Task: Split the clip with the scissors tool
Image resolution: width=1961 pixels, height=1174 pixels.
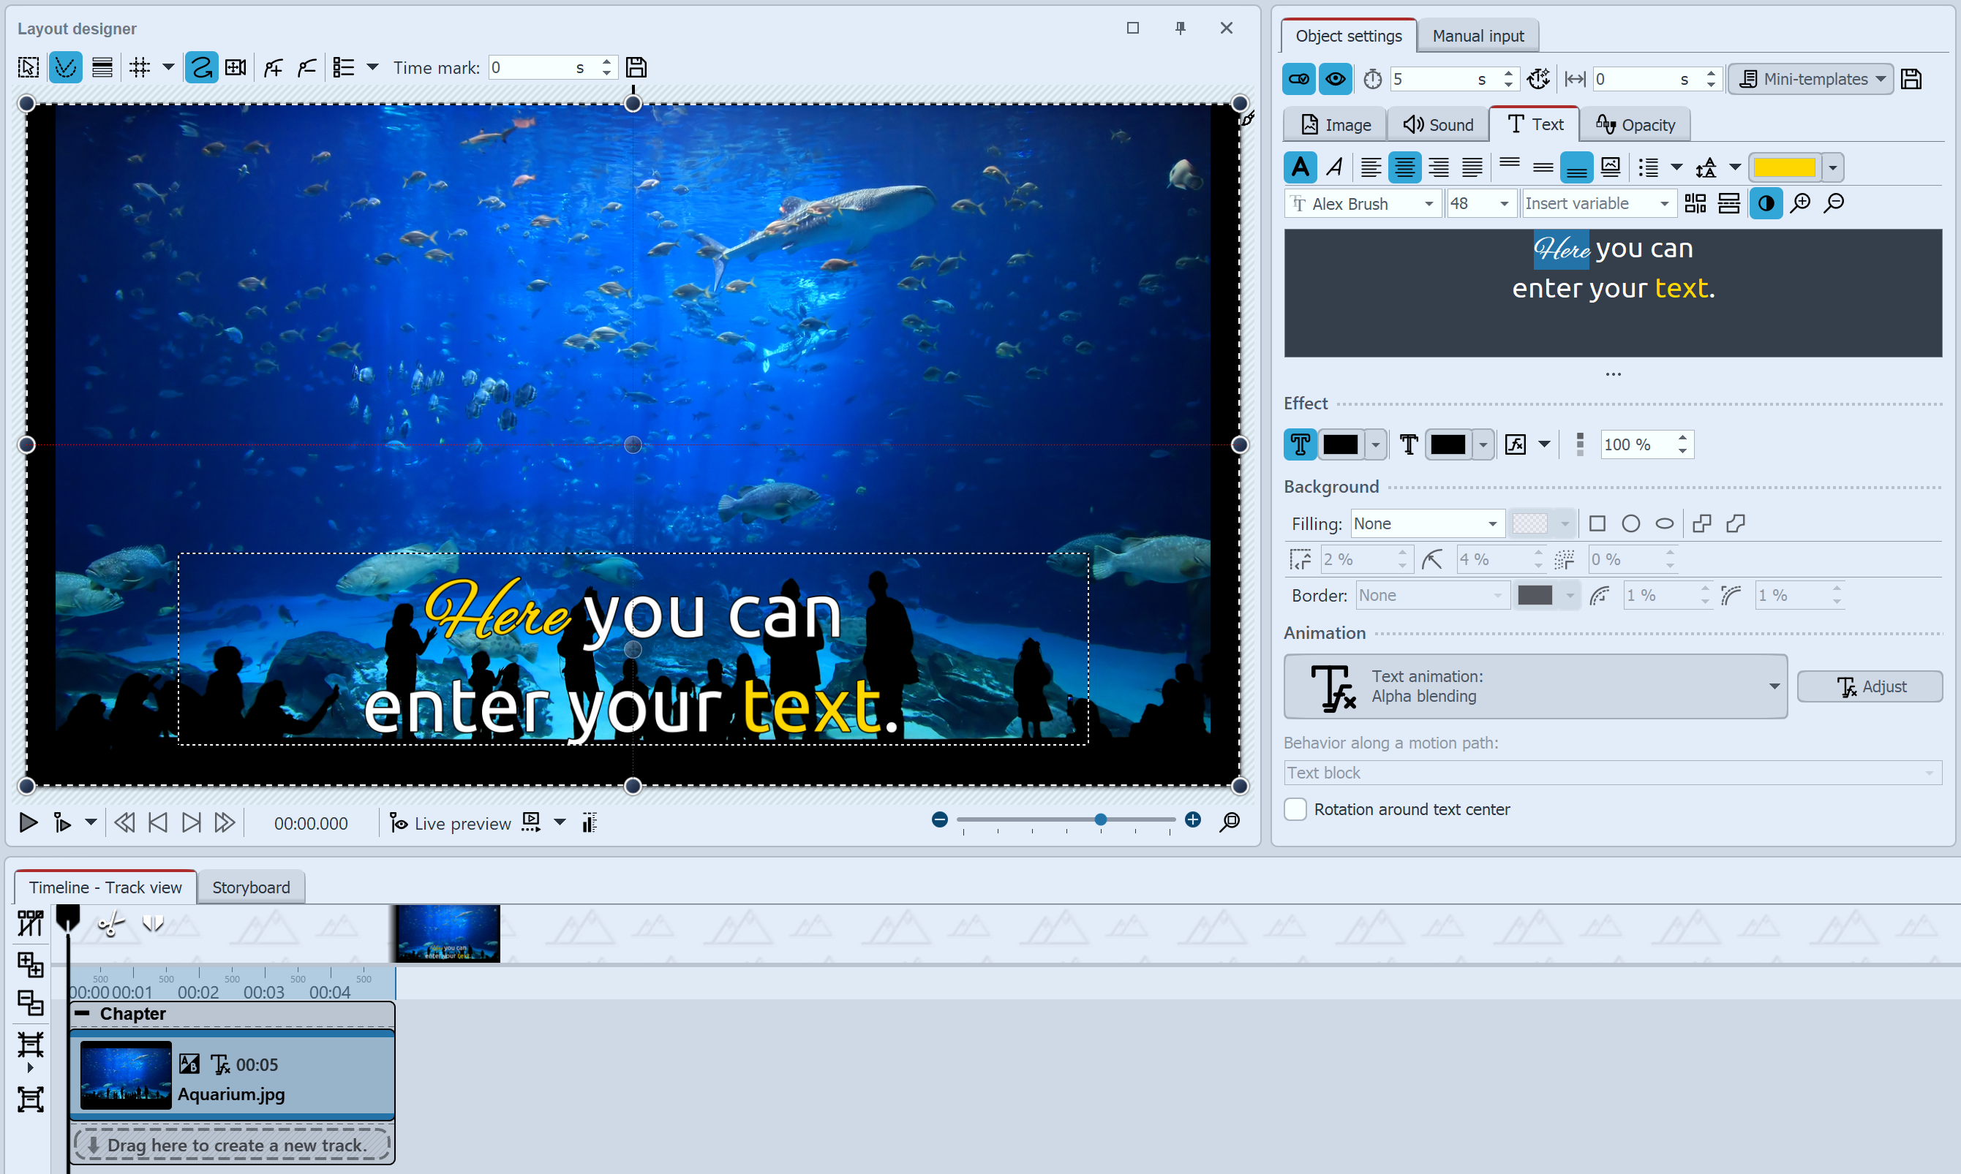Action: (109, 923)
